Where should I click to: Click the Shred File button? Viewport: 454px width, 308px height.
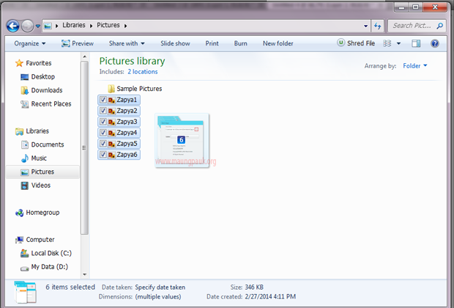pyautogui.click(x=356, y=43)
